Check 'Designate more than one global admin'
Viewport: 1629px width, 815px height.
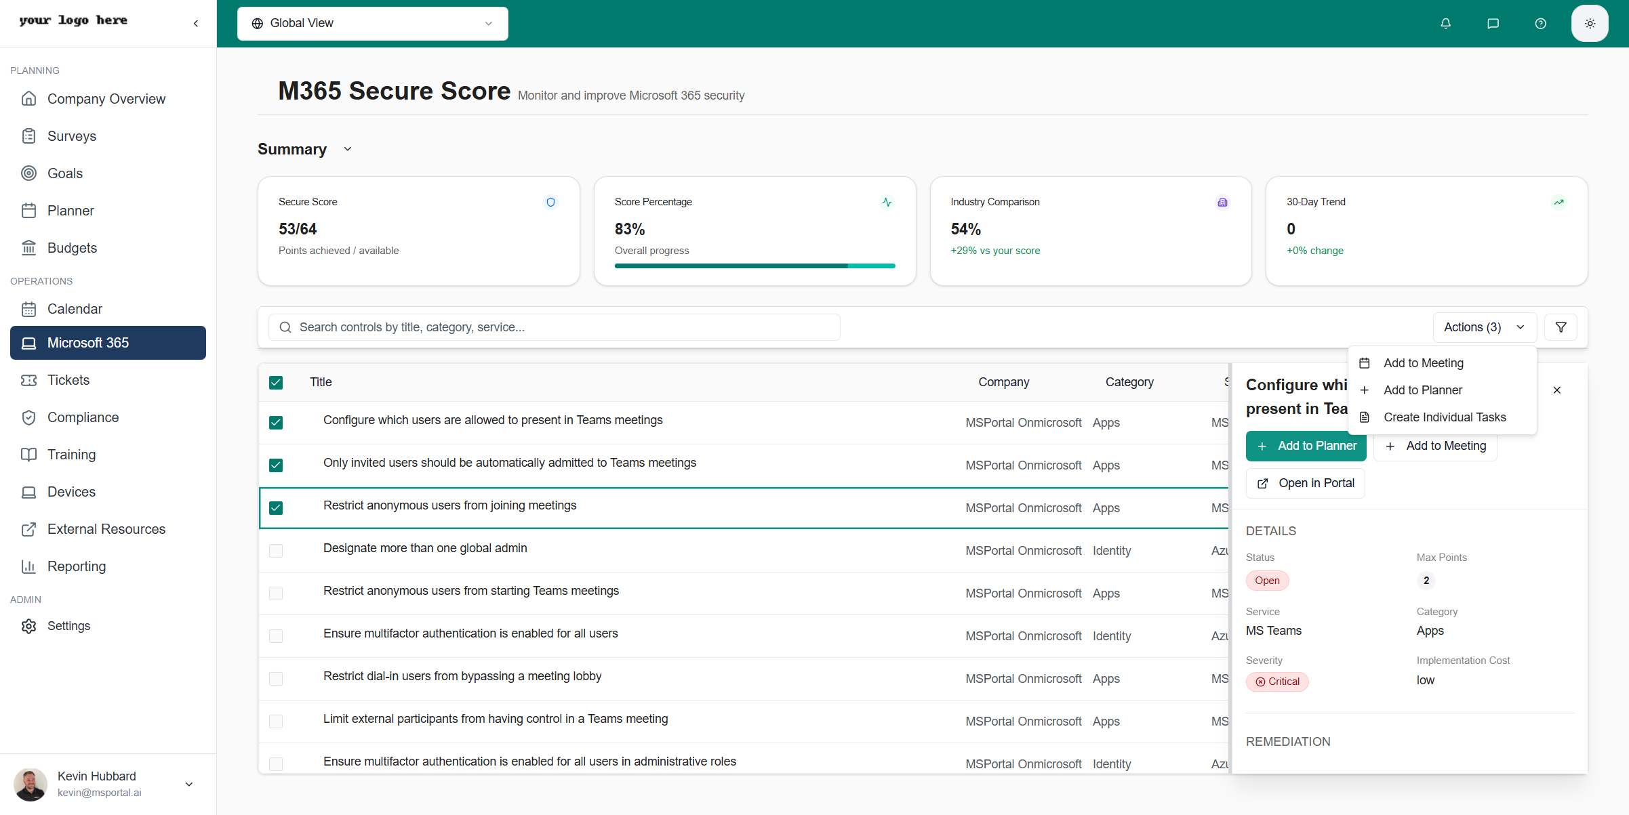276,551
